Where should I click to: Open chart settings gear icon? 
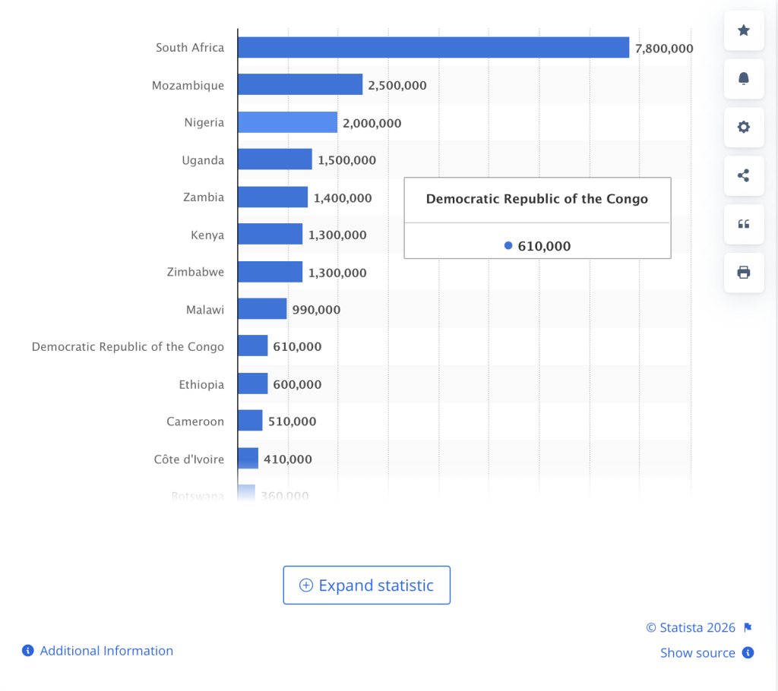(744, 127)
